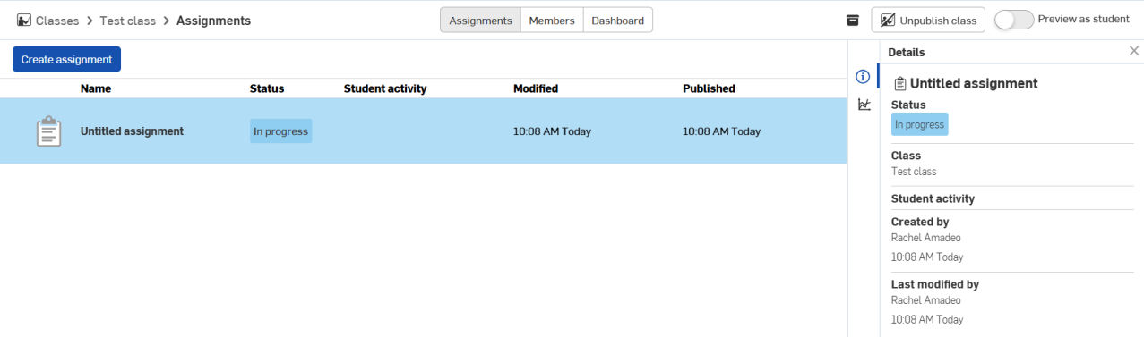Switch to the Dashboard tab
The image size is (1144, 337).
(x=618, y=21)
